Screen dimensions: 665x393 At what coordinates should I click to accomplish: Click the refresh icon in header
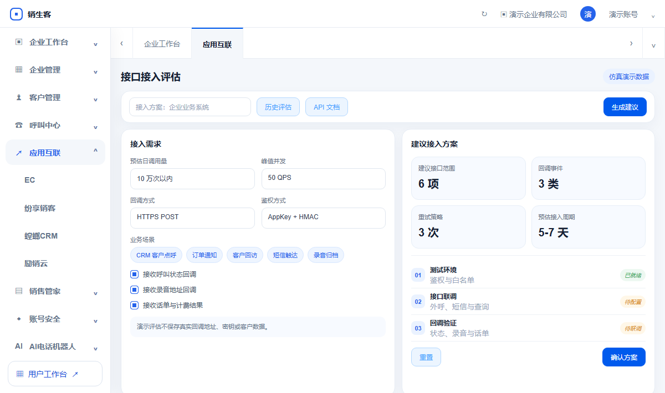(x=484, y=14)
